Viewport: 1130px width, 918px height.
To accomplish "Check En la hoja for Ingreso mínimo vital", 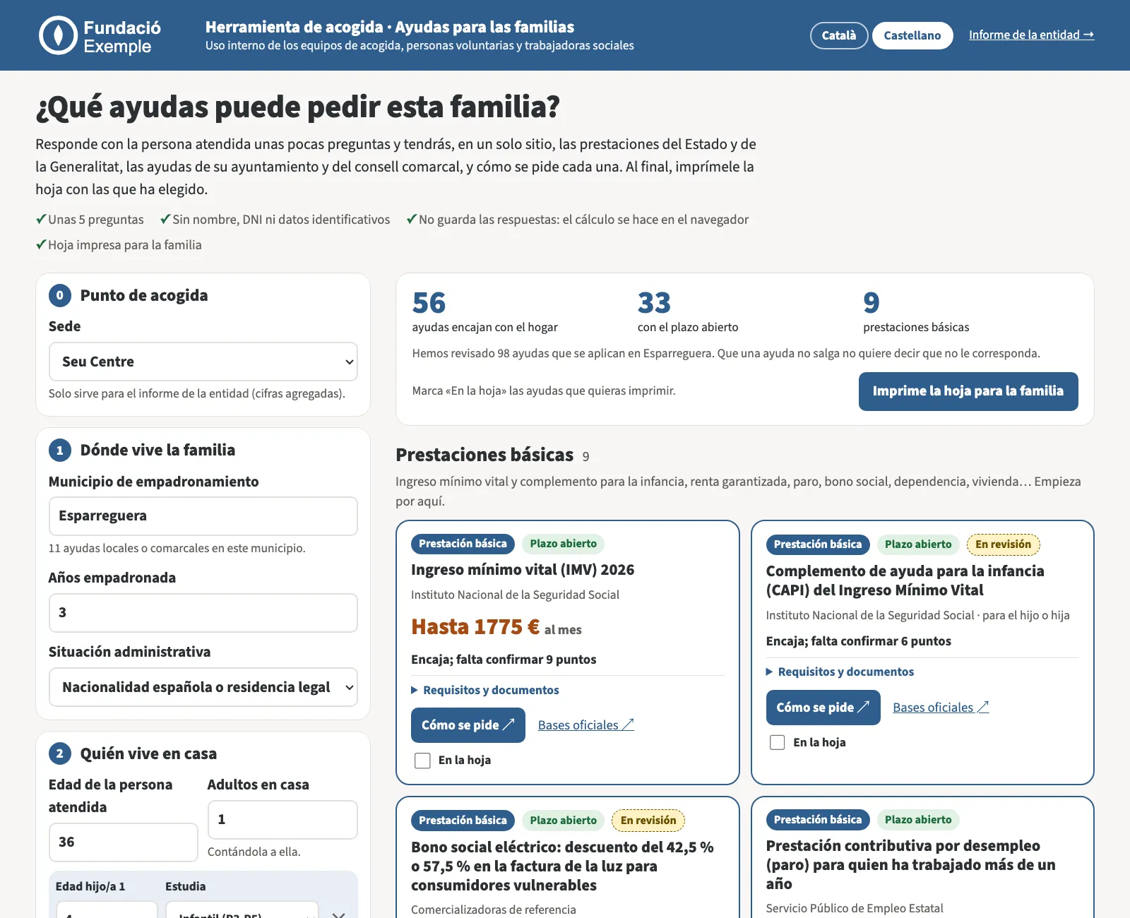I will click(x=422, y=761).
